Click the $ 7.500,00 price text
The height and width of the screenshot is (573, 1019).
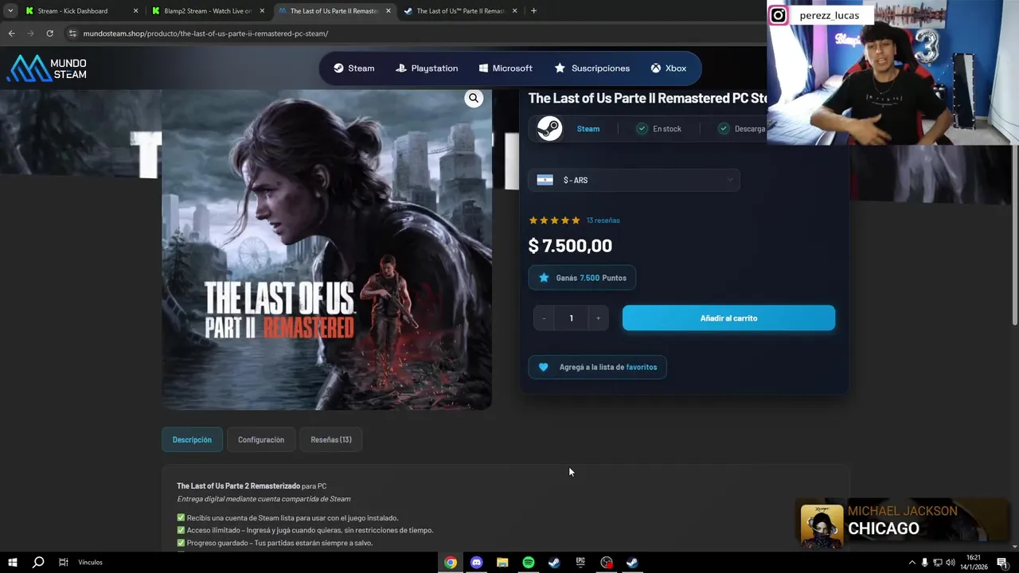pyautogui.click(x=570, y=246)
